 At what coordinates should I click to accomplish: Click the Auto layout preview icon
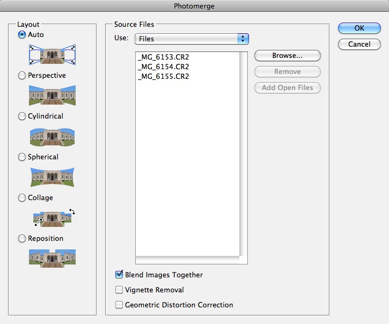(x=52, y=54)
